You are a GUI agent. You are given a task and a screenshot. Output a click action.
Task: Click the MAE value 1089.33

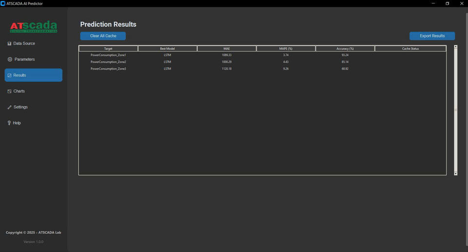[227, 55]
